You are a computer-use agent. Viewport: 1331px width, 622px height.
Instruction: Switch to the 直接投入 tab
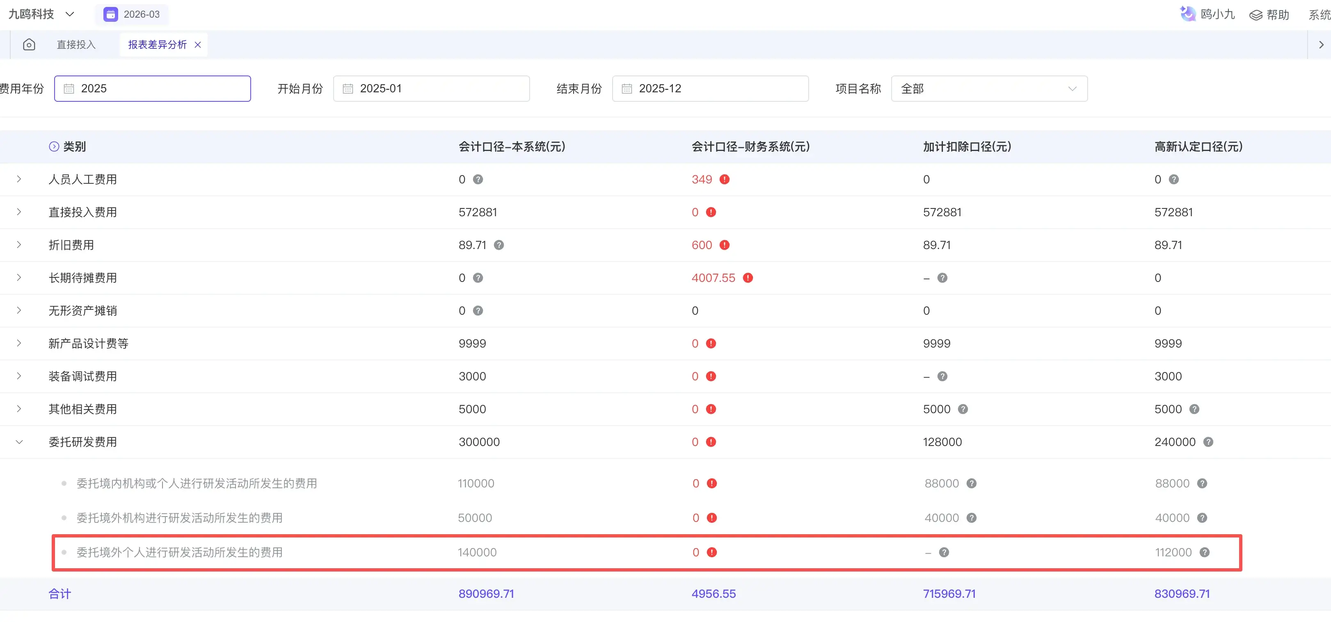coord(76,45)
